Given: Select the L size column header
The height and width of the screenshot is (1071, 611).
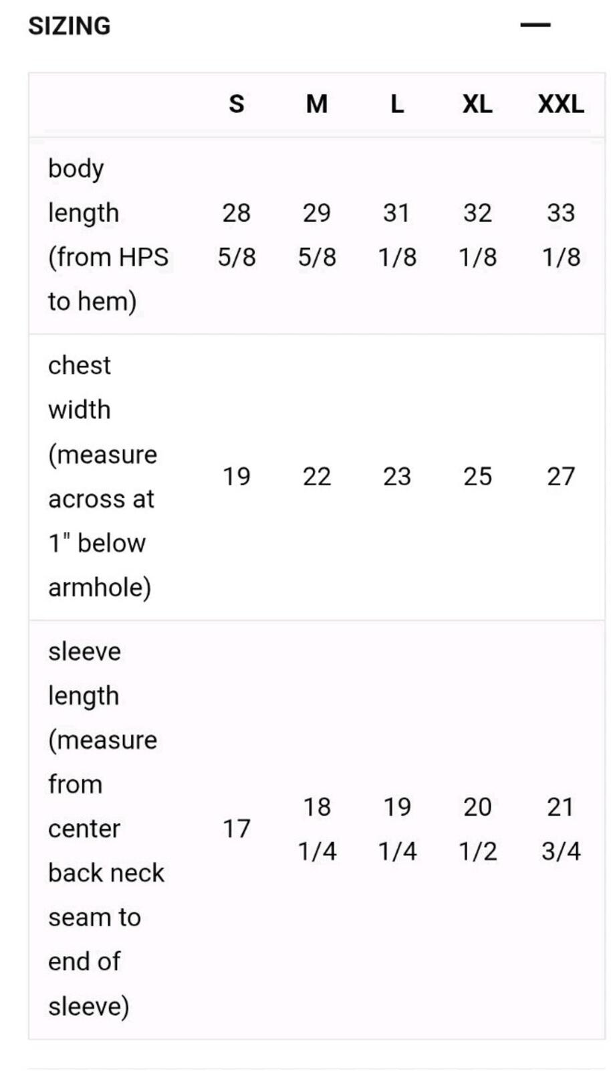Looking at the screenshot, I should point(397,104).
